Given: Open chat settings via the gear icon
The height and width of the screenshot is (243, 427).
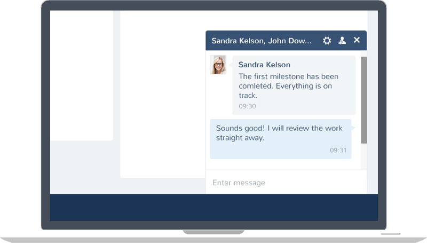Looking at the screenshot, I should pos(327,41).
